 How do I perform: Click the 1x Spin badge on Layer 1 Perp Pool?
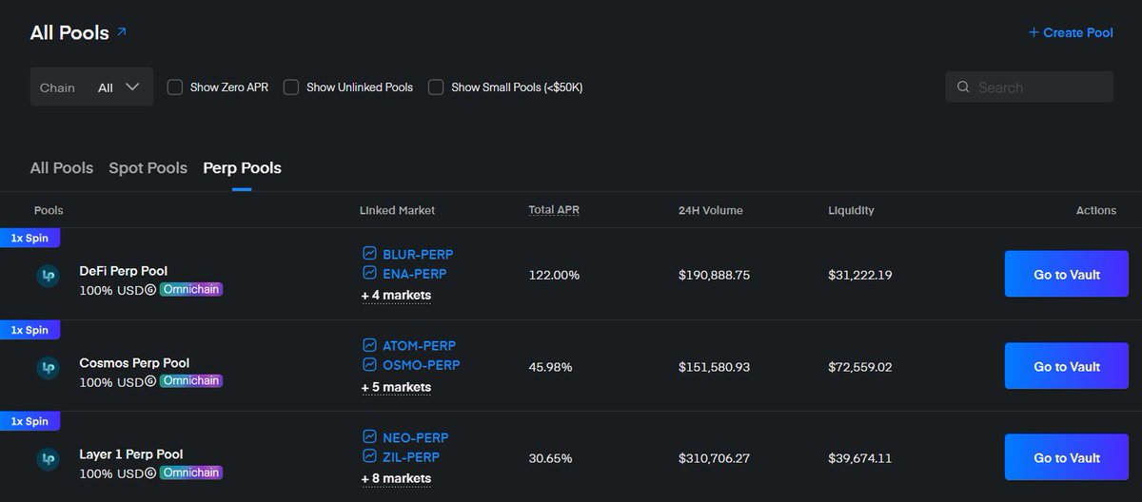pos(30,421)
